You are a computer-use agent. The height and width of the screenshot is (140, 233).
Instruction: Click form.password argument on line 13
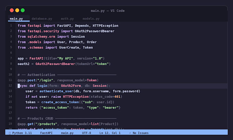click(x=125, y=91)
